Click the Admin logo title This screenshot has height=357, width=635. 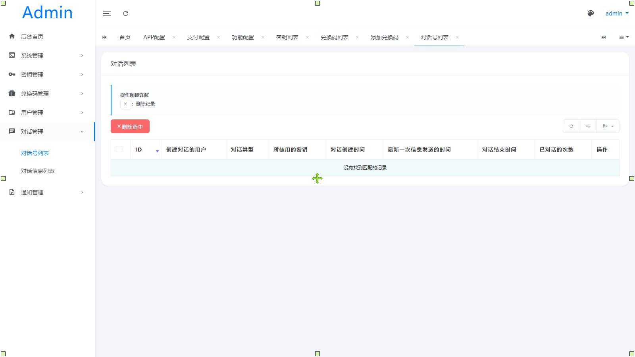(x=48, y=13)
